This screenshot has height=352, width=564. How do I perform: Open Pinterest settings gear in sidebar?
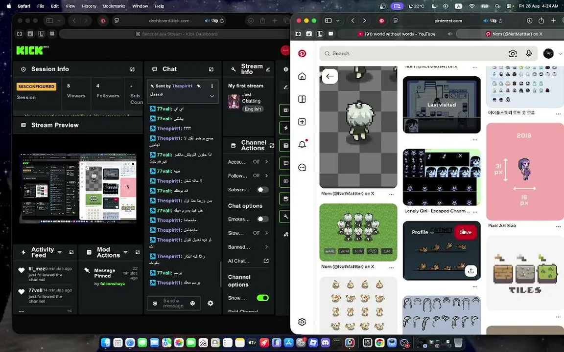(302, 322)
